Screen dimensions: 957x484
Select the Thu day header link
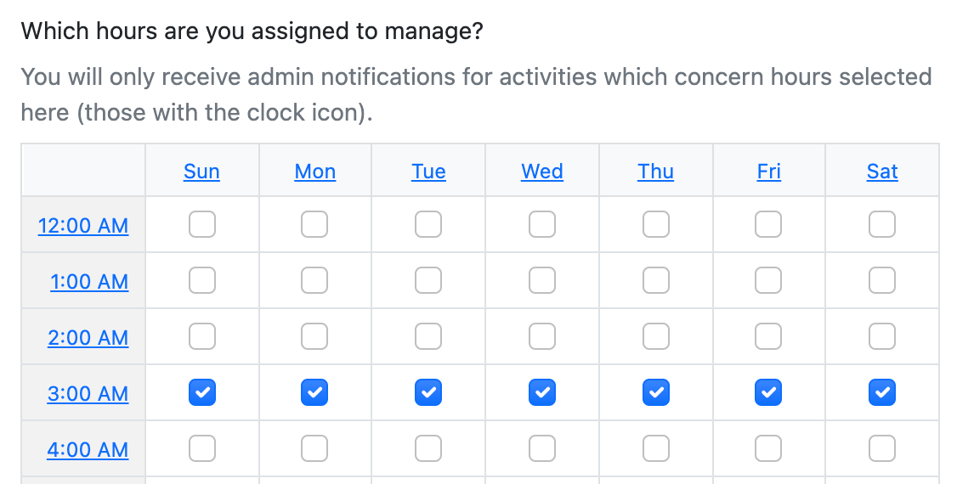(x=655, y=172)
